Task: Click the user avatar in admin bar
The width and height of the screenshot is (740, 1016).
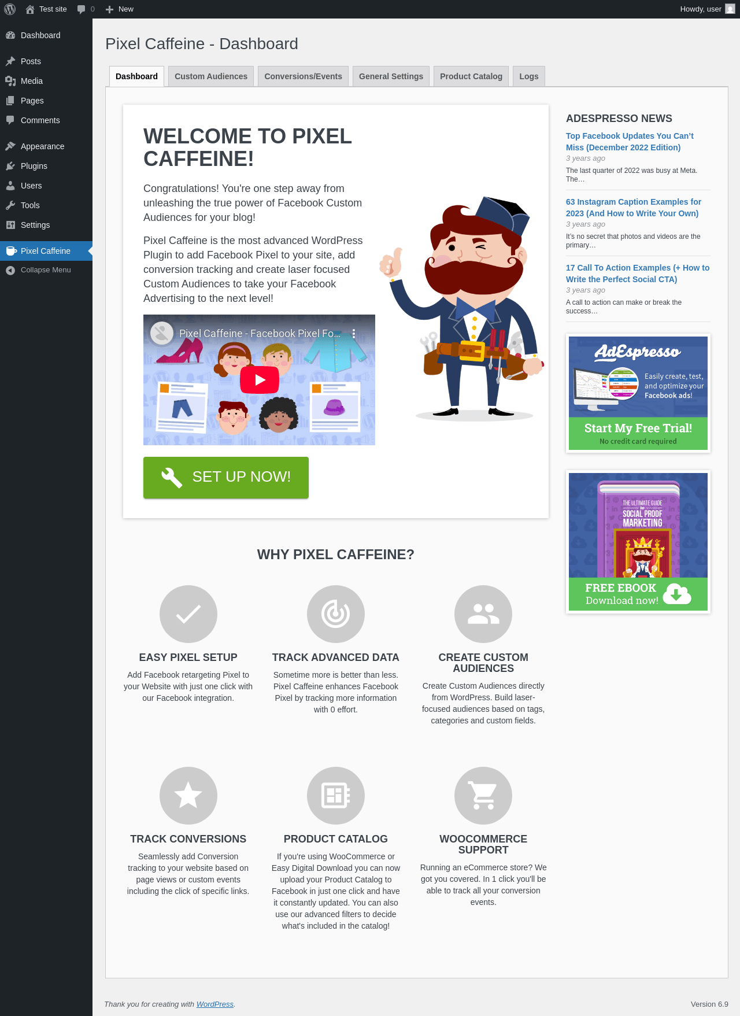Action: (730, 9)
